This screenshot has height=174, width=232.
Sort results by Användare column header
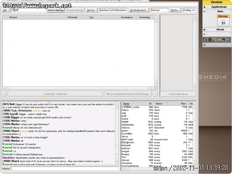[128, 17]
